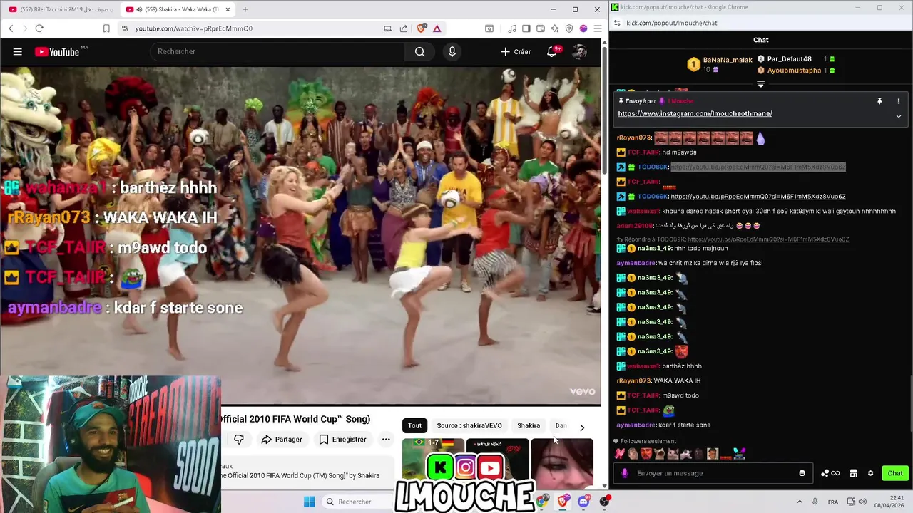Image resolution: width=913 pixels, height=513 pixels.
Task: Open YouTube notifications bell
Action: click(552, 51)
